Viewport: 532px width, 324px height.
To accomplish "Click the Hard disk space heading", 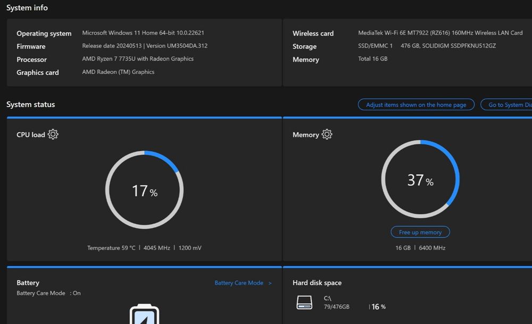I will coord(317,283).
